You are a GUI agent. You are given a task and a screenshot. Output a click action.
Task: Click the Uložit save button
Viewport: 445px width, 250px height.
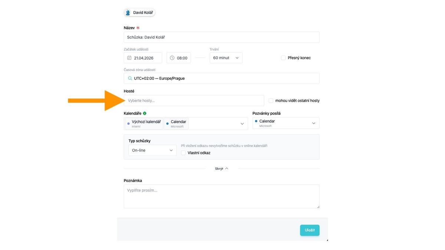point(310,230)
